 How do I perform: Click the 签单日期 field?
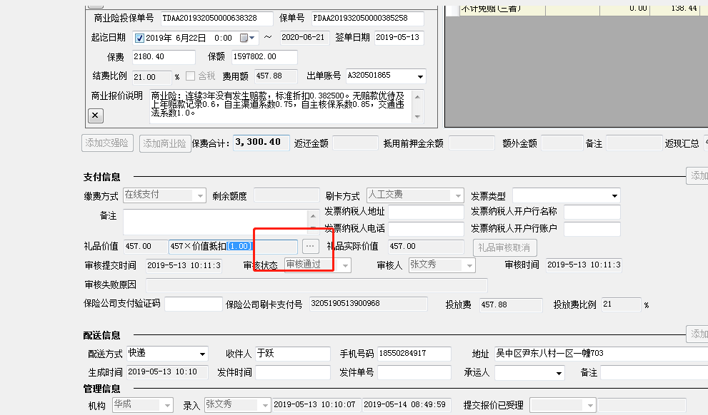click(399, 38)
